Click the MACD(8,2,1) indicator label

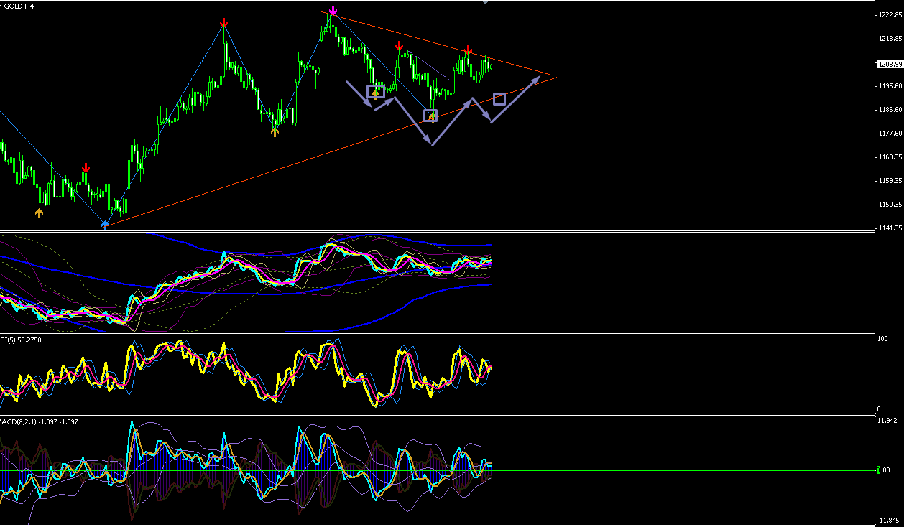(39, 421)
